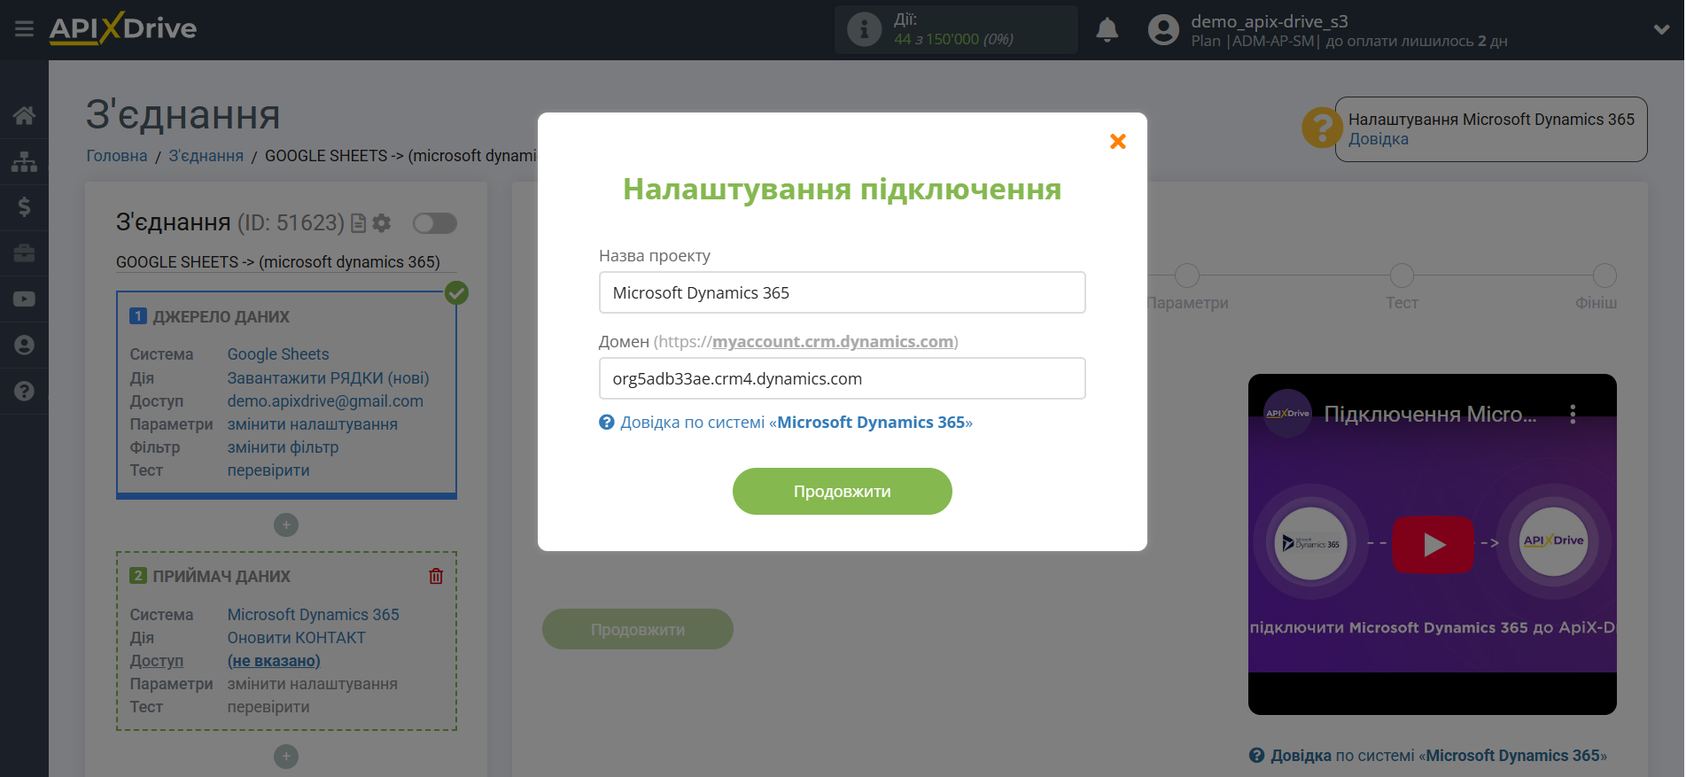Click the connection notes document icon
The width and height of the screenshot is (1686, 777).
tap(359, 223)
